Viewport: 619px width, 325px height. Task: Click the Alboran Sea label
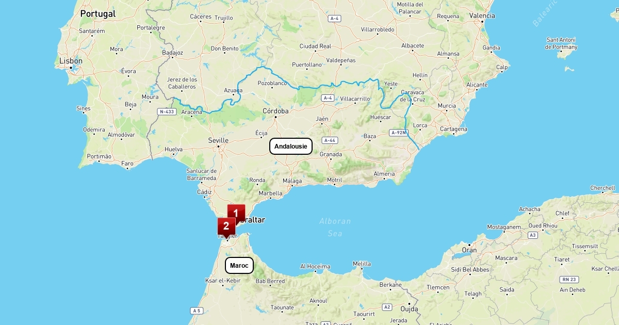pos(335,228)
